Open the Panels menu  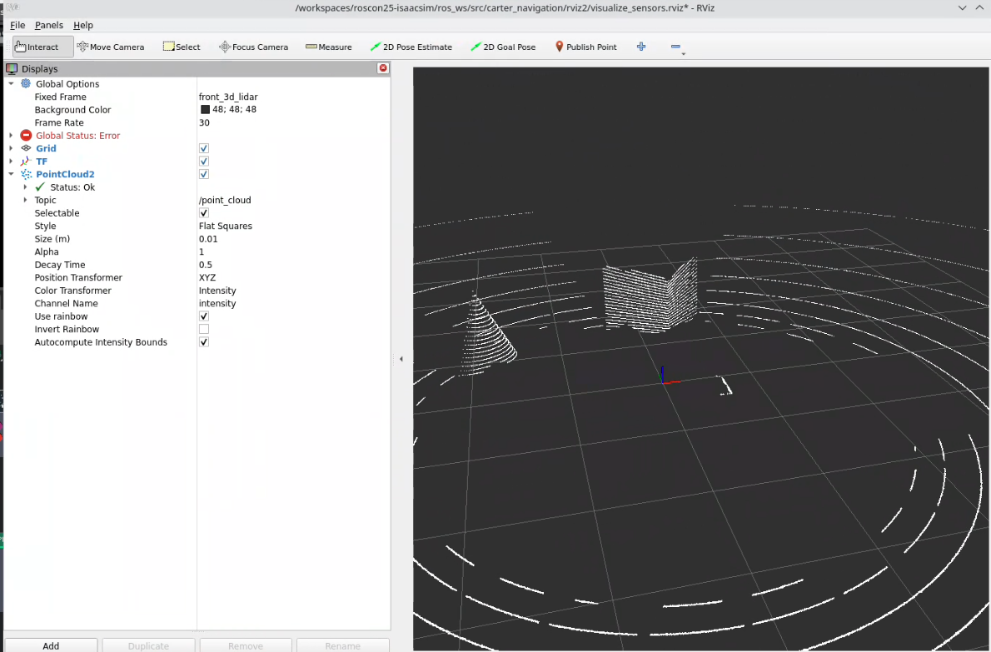[x=48, y=25]
